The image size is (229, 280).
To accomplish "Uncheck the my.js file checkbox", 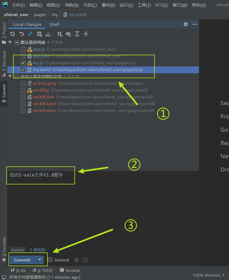I will pyautogui.click(x=23, y=63).
